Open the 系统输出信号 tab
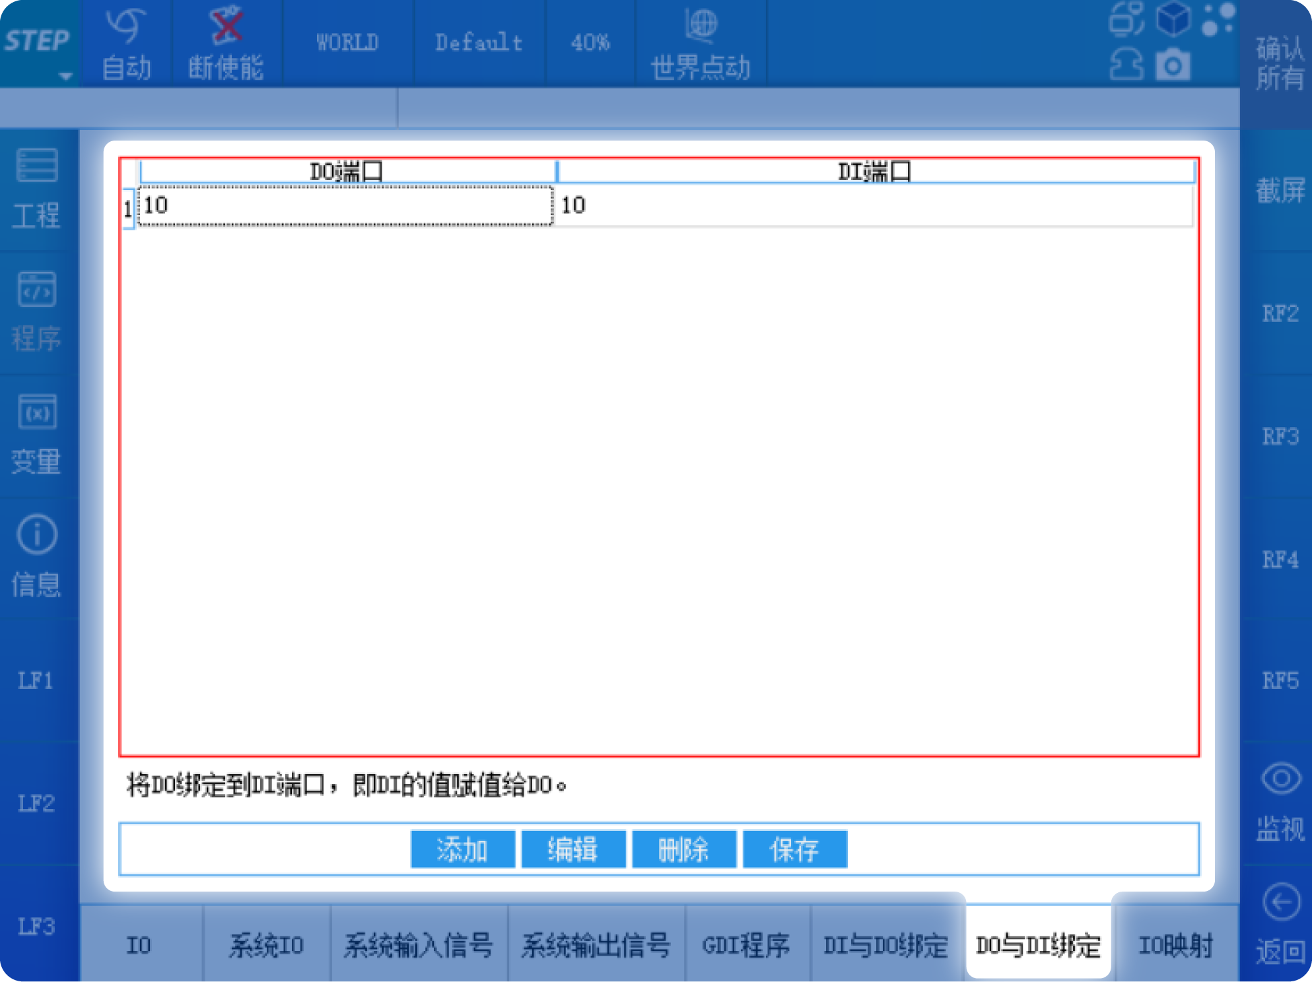The image size is (1312, 982). coord(596,944)
